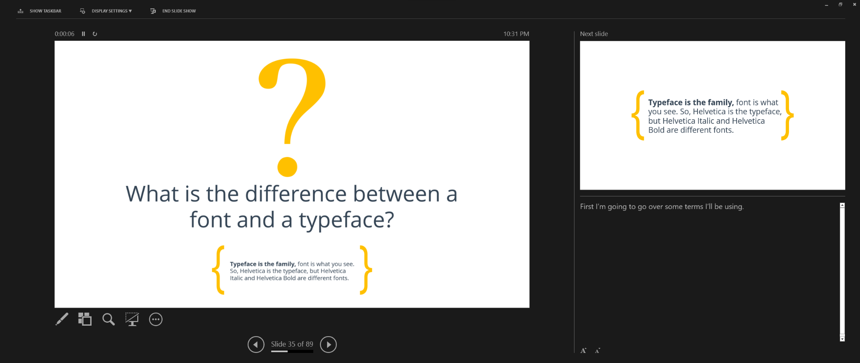The image size is (860, 363).
Task: Click the current slide view
Action: click(292, 174)
